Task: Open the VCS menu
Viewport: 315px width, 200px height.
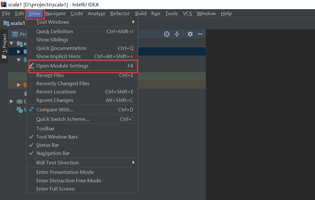Action: click(187, 14)
